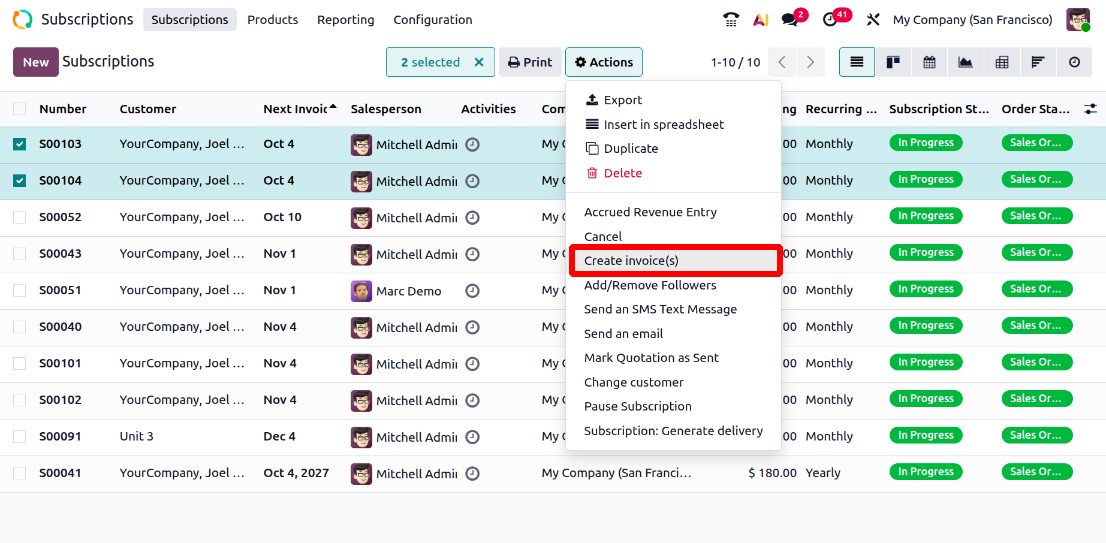Open the voip phone dialer icon
Image resolution: width=1106 pixels, height=543 pixels.
(731, 20)
